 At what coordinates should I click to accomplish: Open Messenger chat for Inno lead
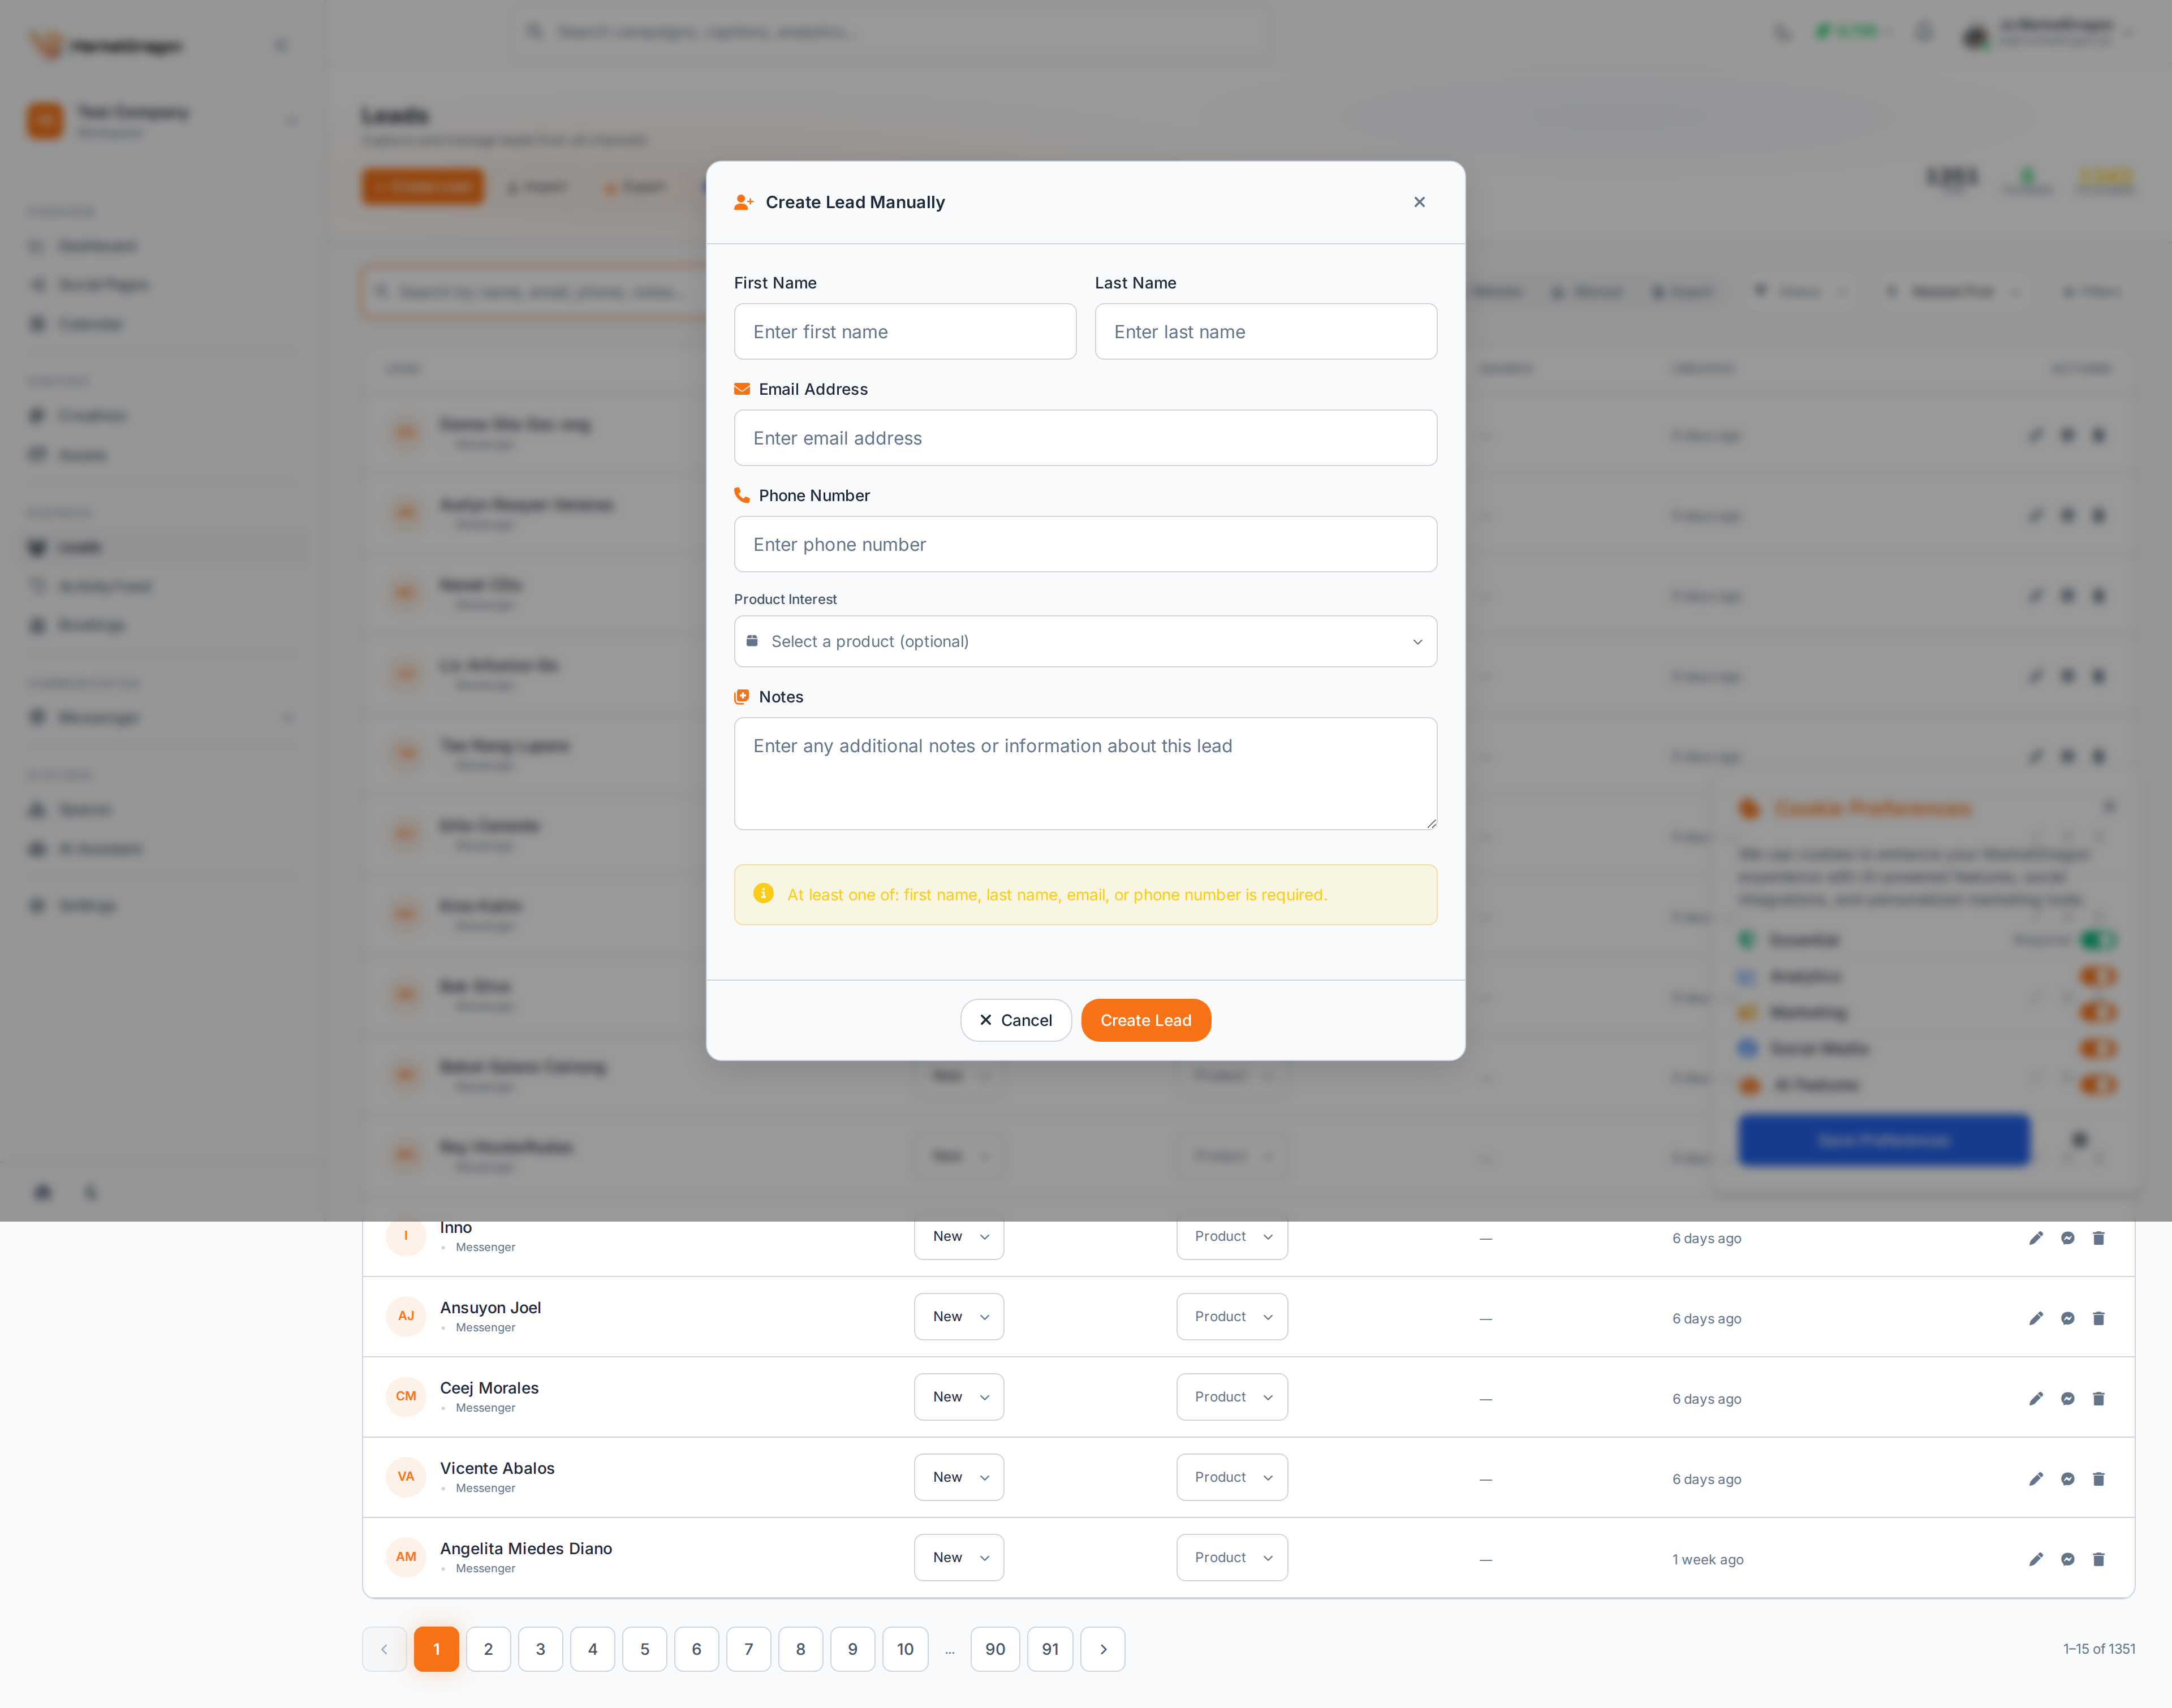[2067, 1238]
